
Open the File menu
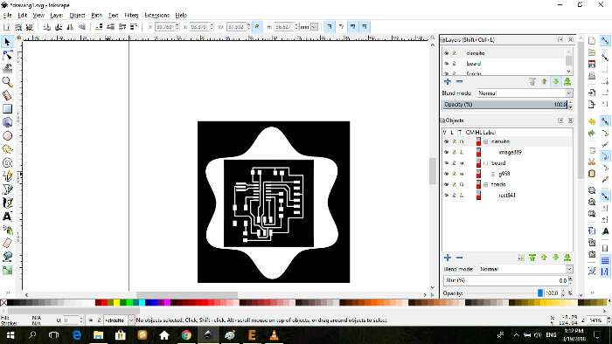point(7,15)
